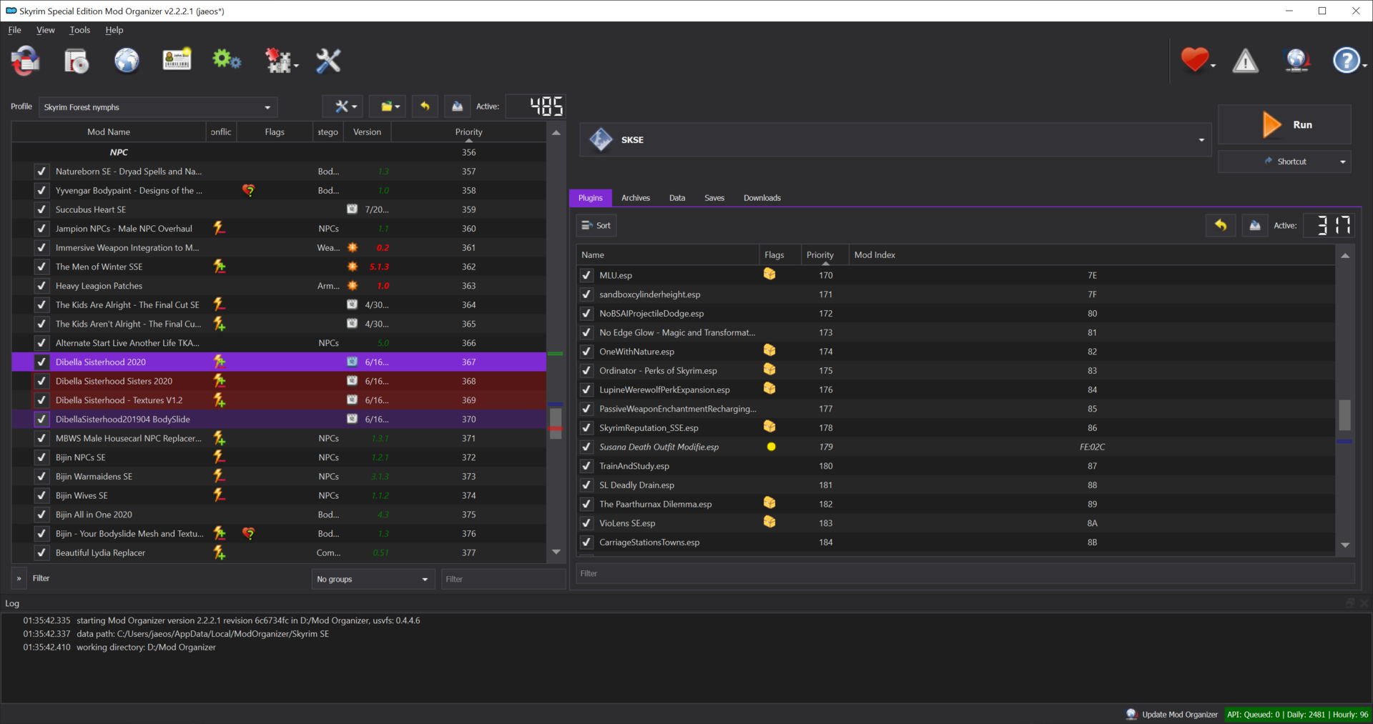Open the folder dropdown above mod list

pyautogui.click(x=387, y=106)
